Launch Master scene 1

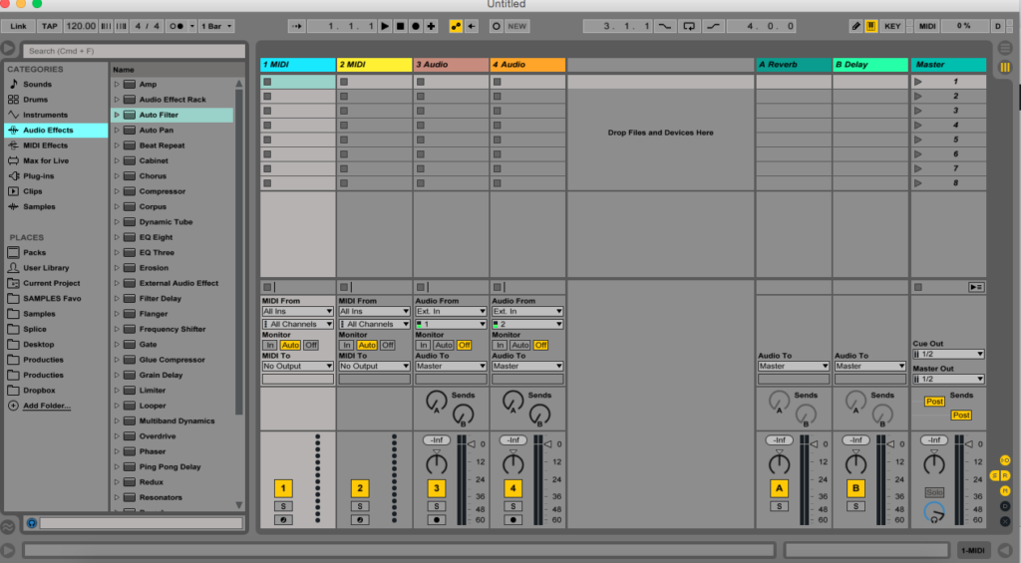click(918, 82)
